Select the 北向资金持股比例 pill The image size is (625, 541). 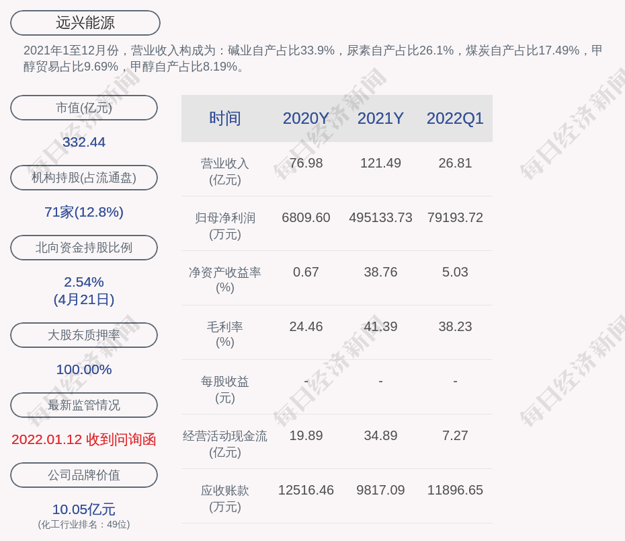coord(84,248)
